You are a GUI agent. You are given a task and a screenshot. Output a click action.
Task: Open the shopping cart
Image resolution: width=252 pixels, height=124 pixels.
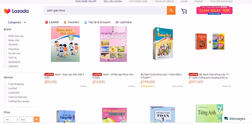(x=184, y=11)
